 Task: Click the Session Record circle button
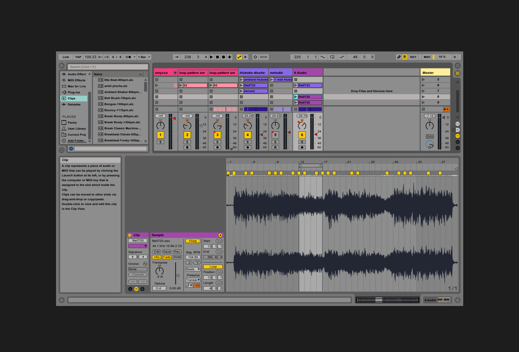(x=255, y=57)
